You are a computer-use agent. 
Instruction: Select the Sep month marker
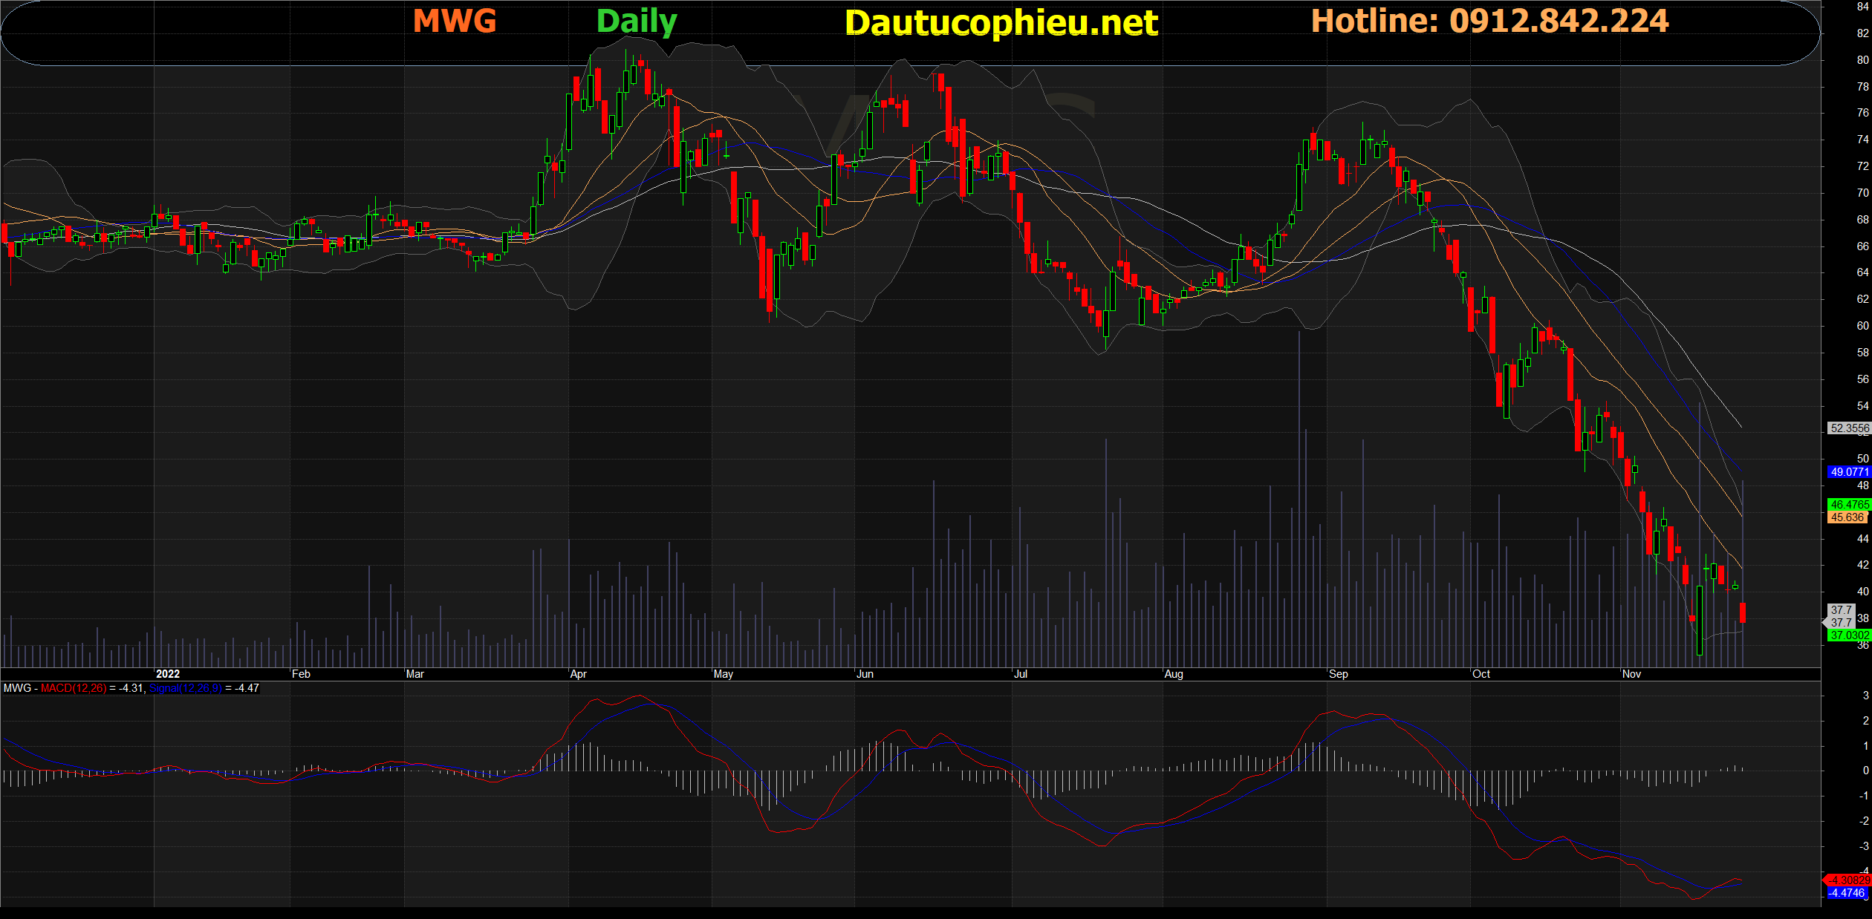(x=1338, y=674)
